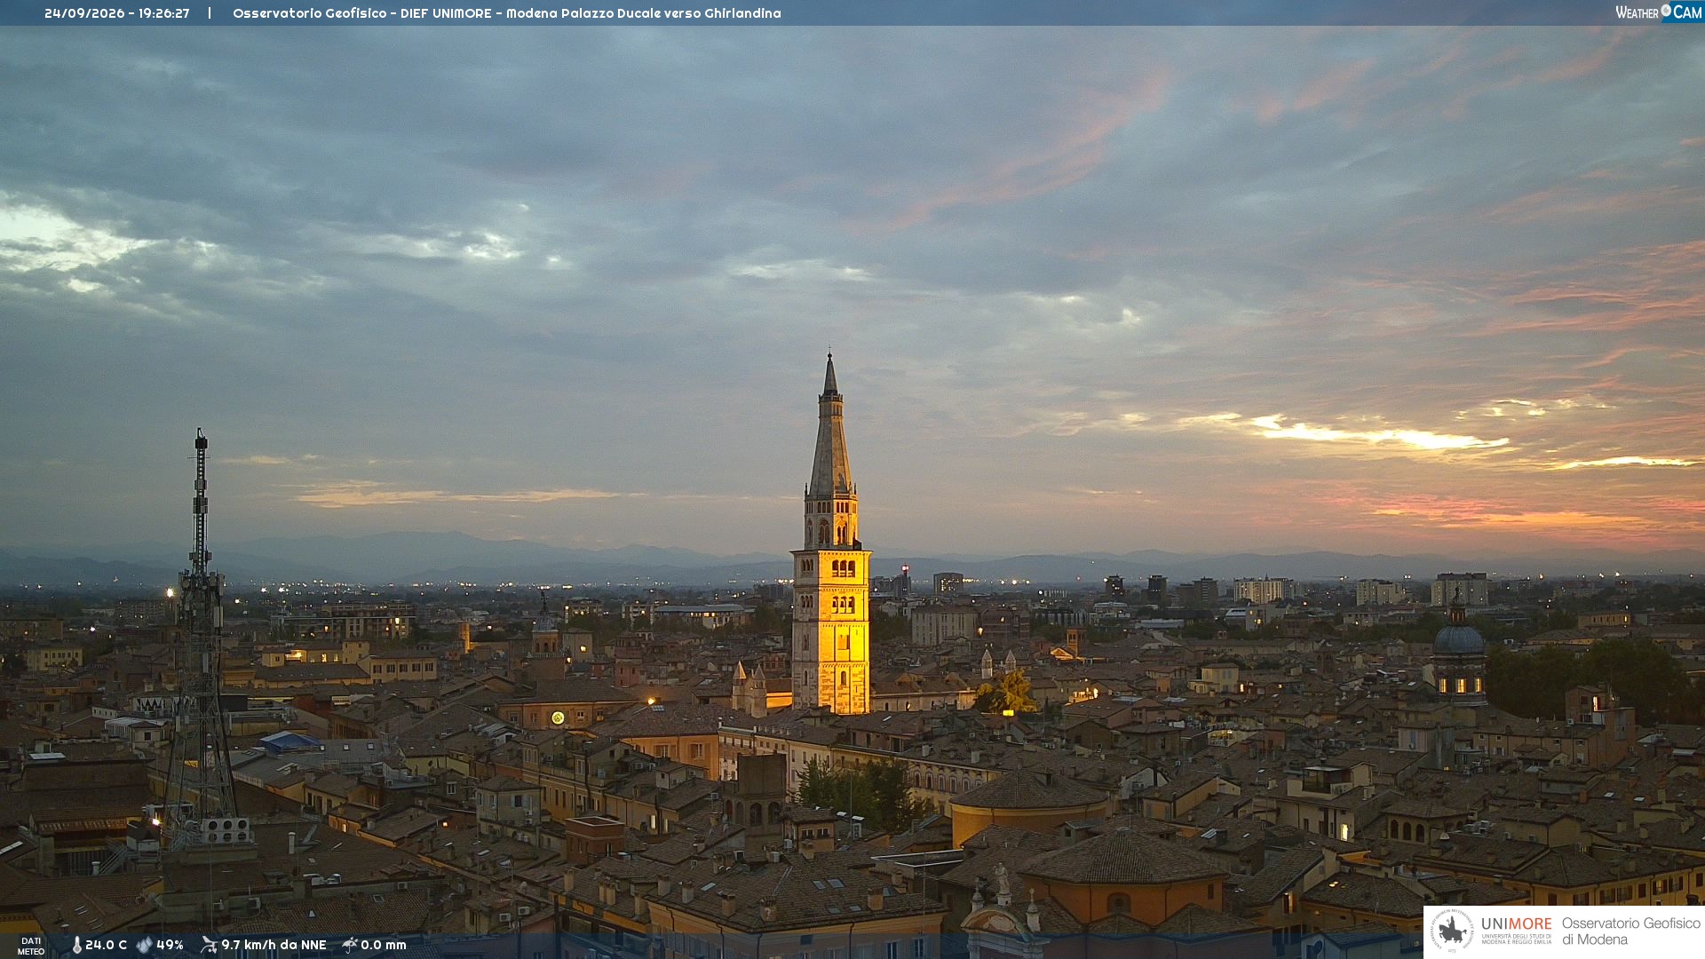Click the 0.0 mm rainfall value

pos(383,946)
